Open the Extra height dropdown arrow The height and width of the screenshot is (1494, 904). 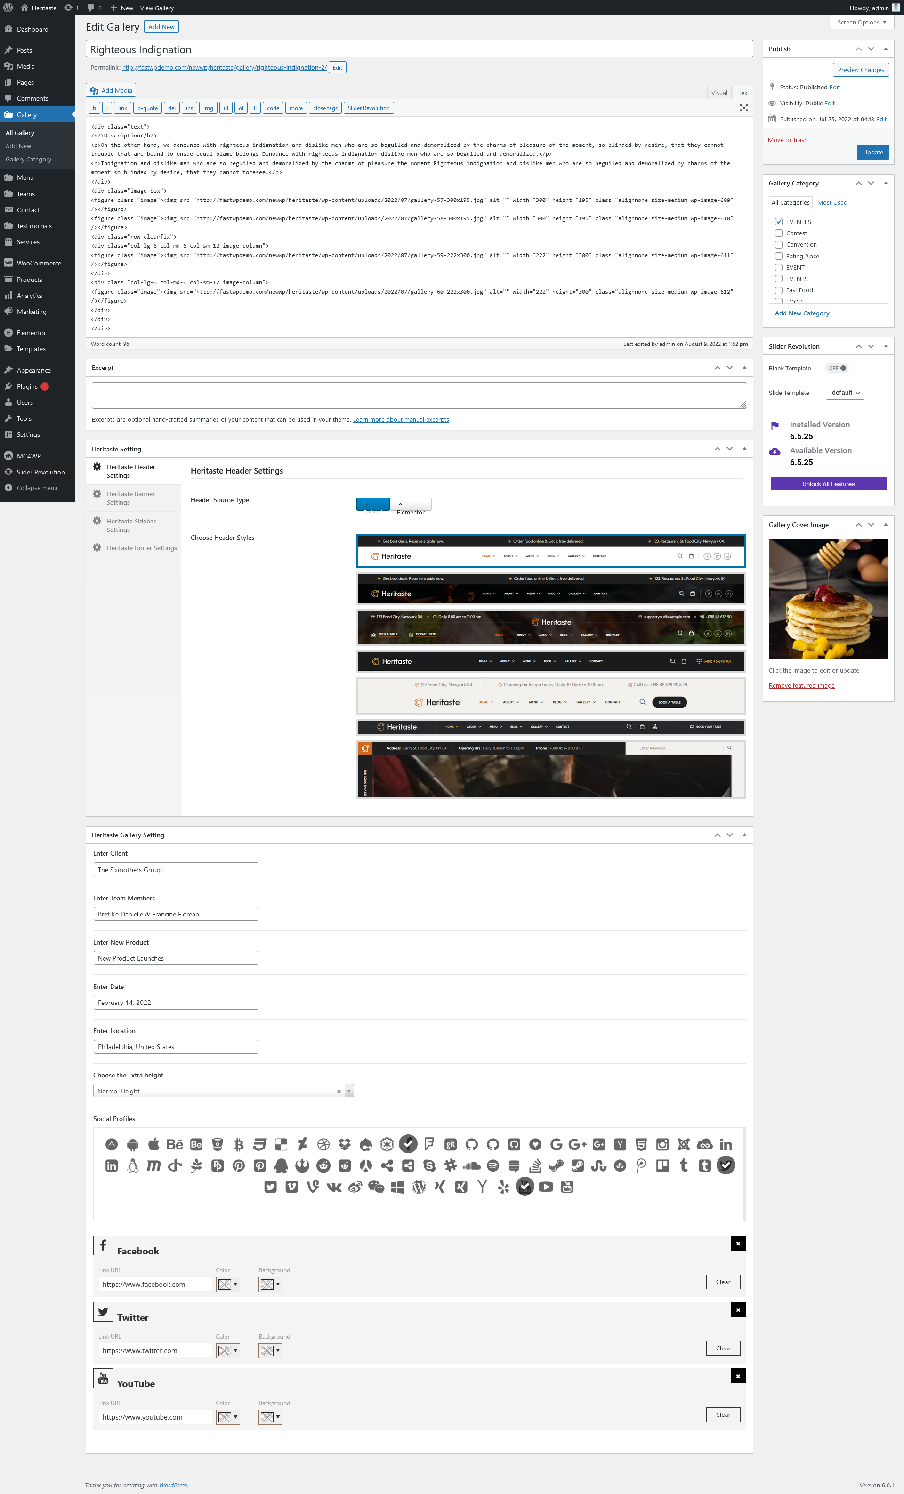(349, 1091)
